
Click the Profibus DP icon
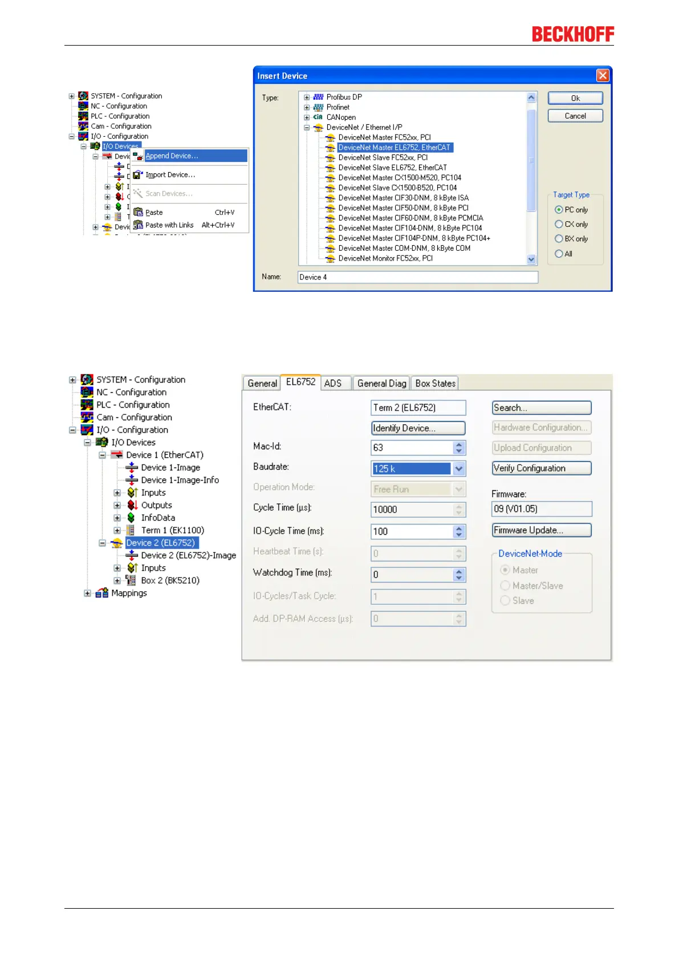coord(318,97)
